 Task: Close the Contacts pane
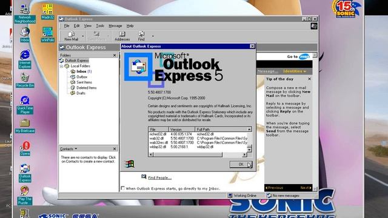point(115,149)
